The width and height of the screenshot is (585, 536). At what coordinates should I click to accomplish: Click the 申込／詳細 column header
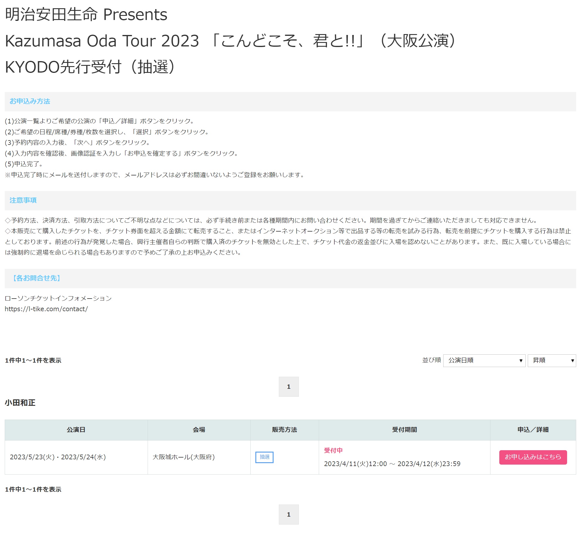[533, 430]
